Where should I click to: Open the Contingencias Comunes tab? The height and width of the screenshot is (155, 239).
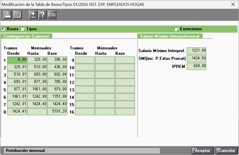(26, 36)
